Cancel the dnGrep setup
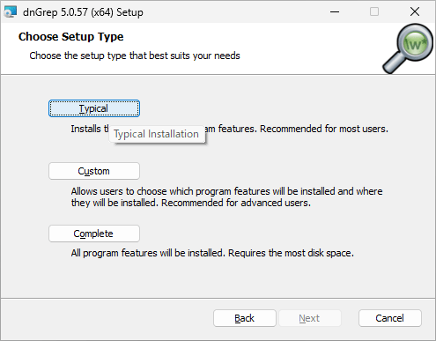 point(390,318)
